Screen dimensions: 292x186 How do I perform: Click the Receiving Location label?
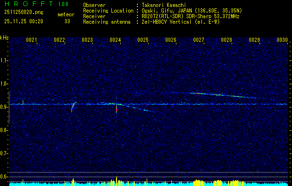coord(108,11)
